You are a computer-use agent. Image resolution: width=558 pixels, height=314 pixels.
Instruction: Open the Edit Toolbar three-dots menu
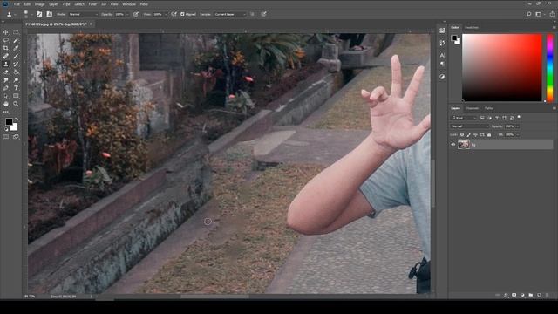click(6, 112)
